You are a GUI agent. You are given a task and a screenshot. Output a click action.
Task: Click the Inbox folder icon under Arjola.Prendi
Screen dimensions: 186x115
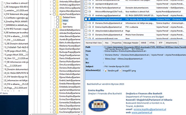pos(61,20)
